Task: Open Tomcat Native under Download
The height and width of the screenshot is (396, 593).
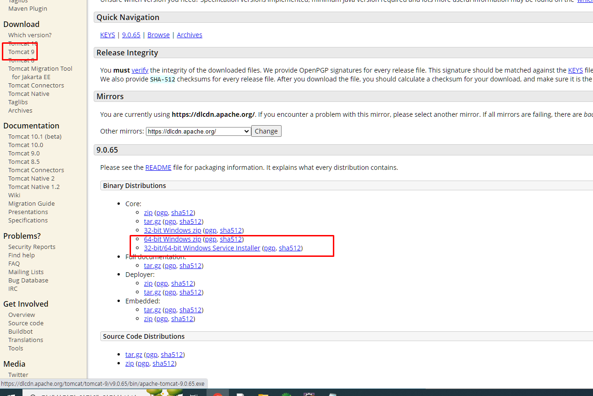Action: [x=29, y=94]
